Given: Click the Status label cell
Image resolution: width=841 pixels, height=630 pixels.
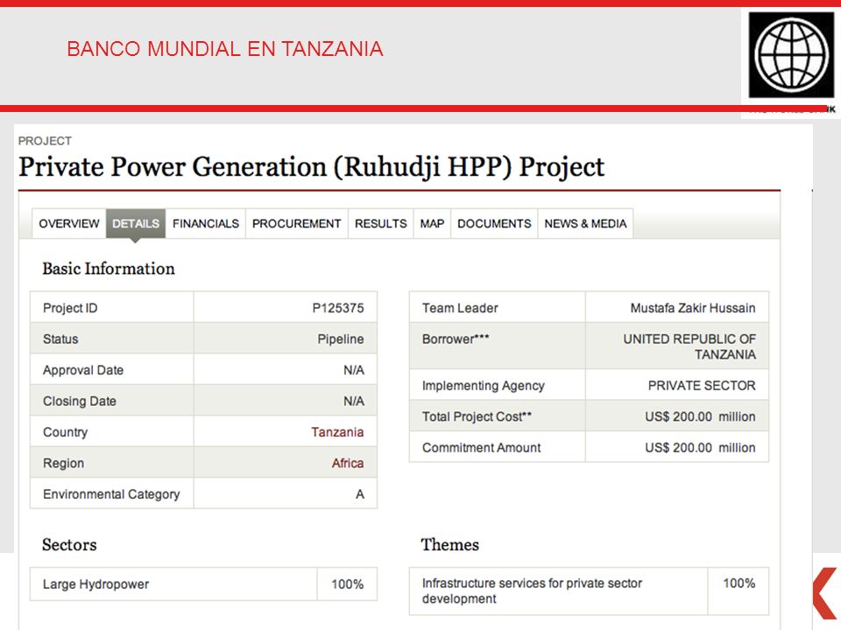Looking at the screenshot, I should click(111, 339).
